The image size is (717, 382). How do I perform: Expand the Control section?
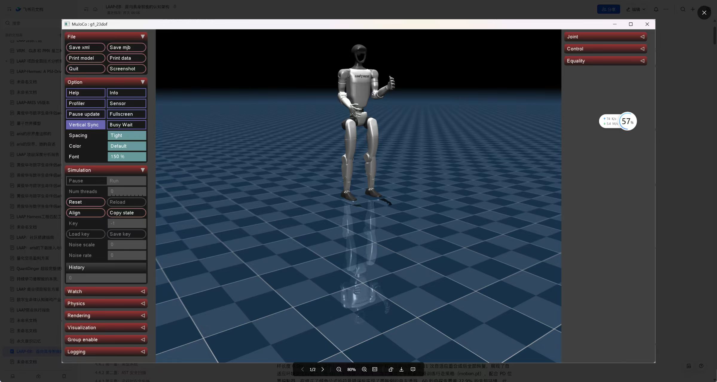[x=606, y=49]
